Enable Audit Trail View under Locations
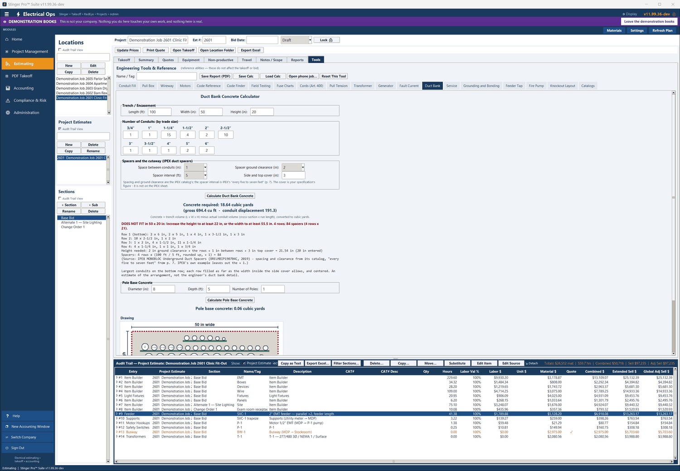 (x=60, y=50)
